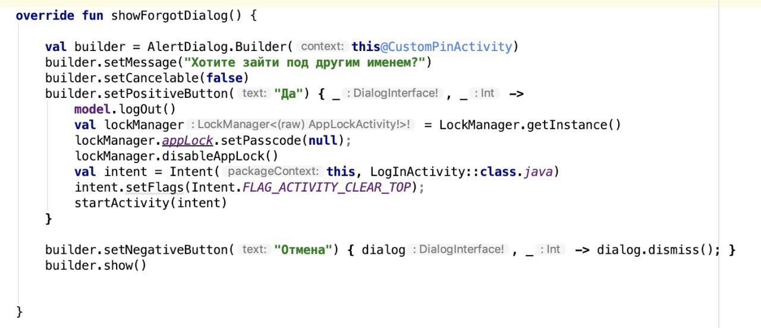This screenshot has width=761, height=328.
Task: Click builder.setNegativeButton call
Action: point(139,250)
